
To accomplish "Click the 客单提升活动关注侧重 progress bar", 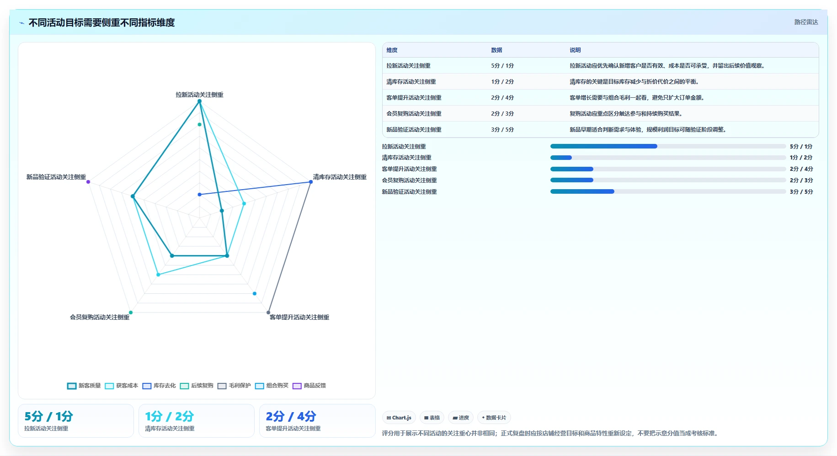I will point(668,169).
